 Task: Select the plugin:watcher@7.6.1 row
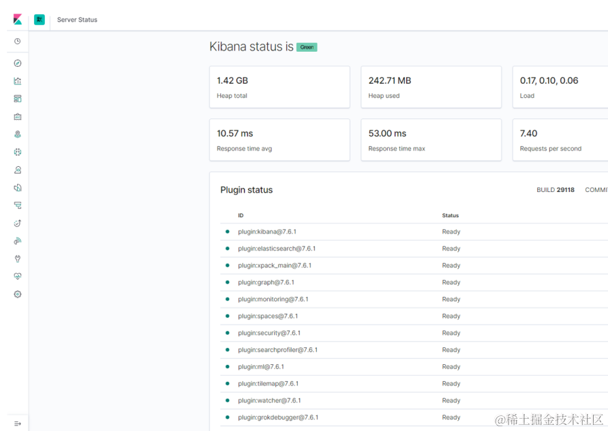[x=414, y=401]
